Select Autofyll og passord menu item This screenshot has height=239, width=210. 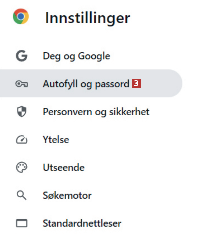86,84
